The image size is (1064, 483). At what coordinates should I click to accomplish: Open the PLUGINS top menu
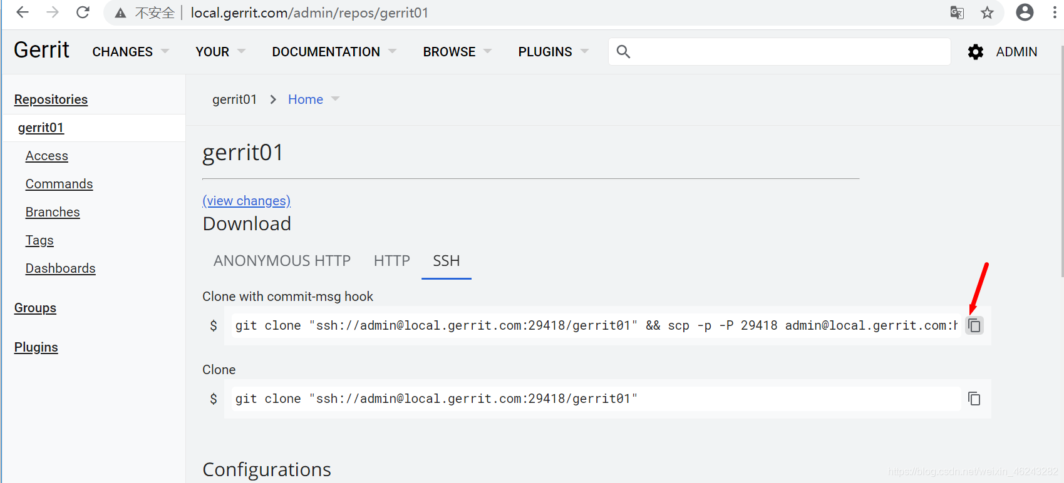coord(553,52)
